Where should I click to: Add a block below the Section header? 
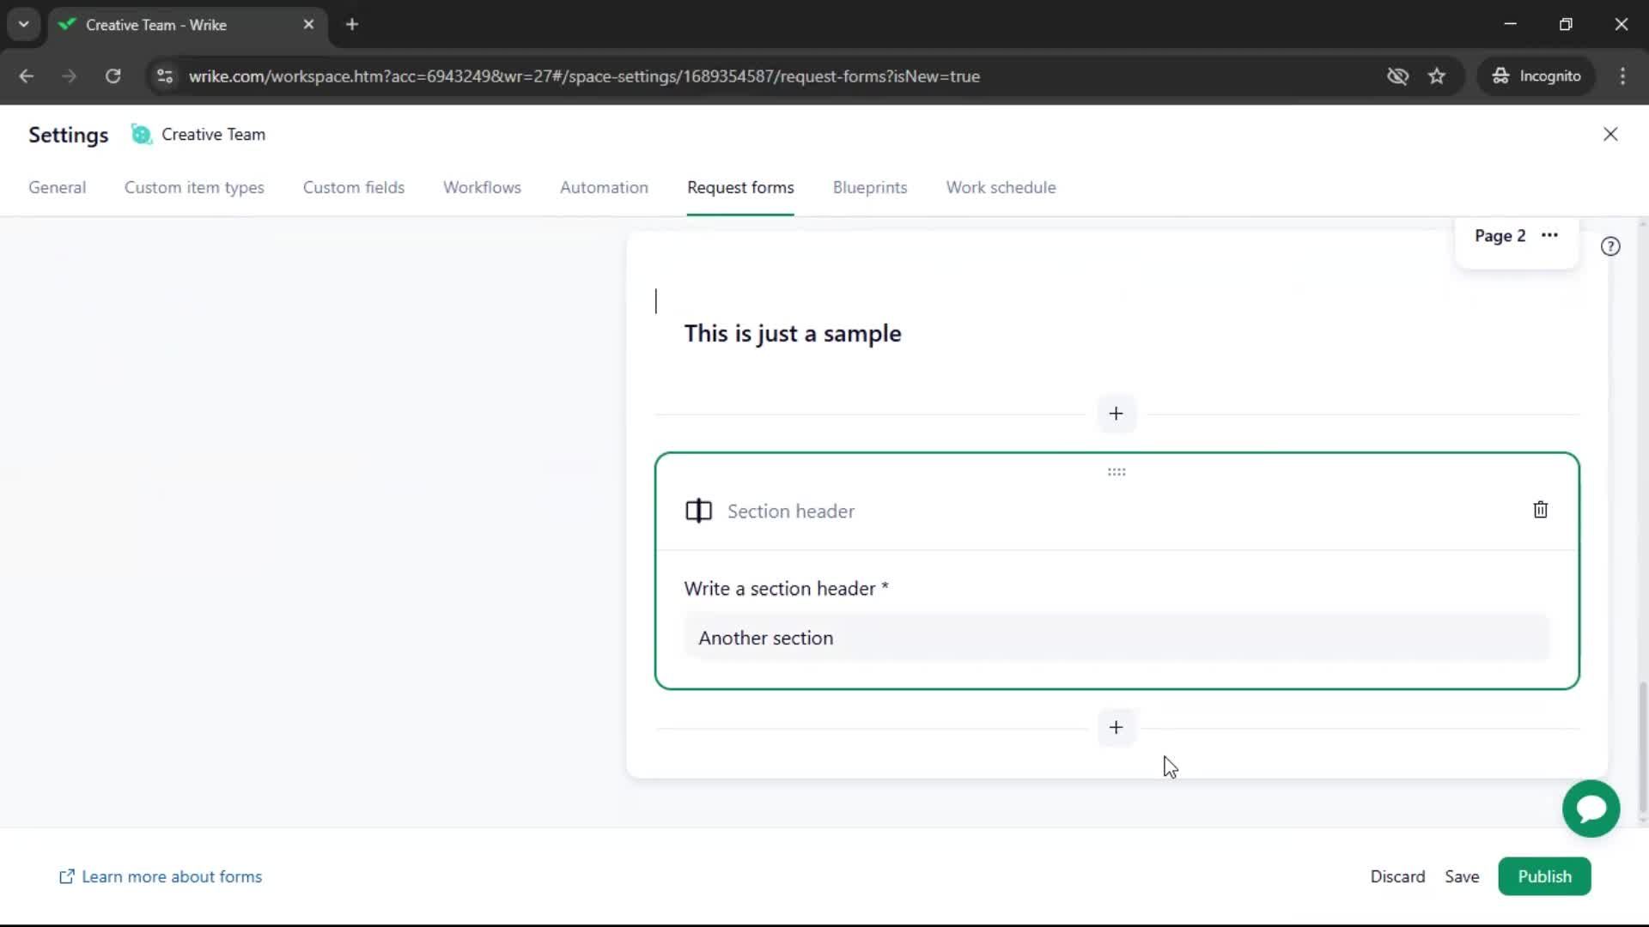tap(1116, 728)
